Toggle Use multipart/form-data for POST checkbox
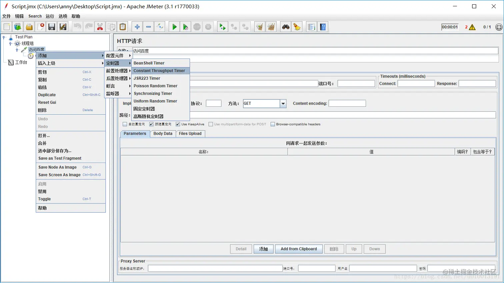 coord(211,124)
